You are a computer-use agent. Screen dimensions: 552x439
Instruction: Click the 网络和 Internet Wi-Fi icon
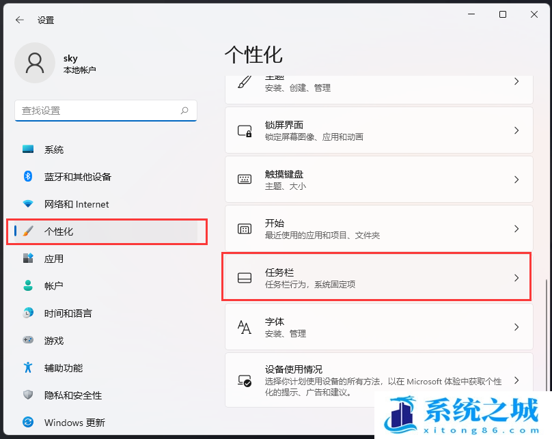[28, 204]
